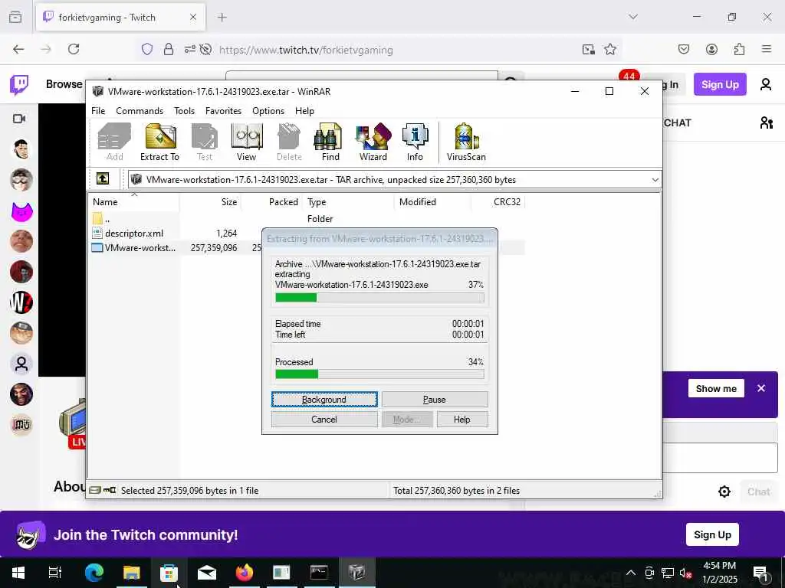
Task: Sort by the Modified column header
Action: (432, 202)
